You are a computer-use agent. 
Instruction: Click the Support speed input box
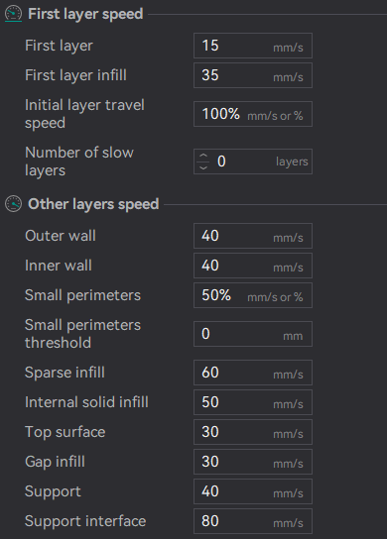[253, 491]
